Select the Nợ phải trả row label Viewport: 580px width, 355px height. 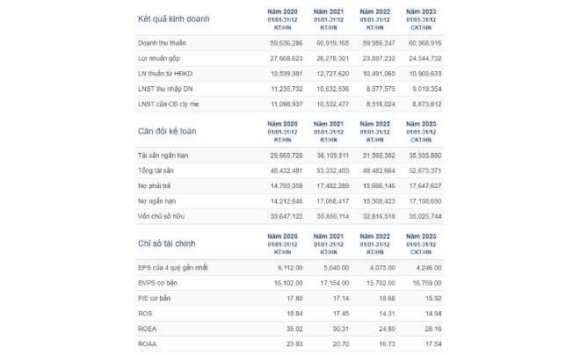tap(154, 186)
